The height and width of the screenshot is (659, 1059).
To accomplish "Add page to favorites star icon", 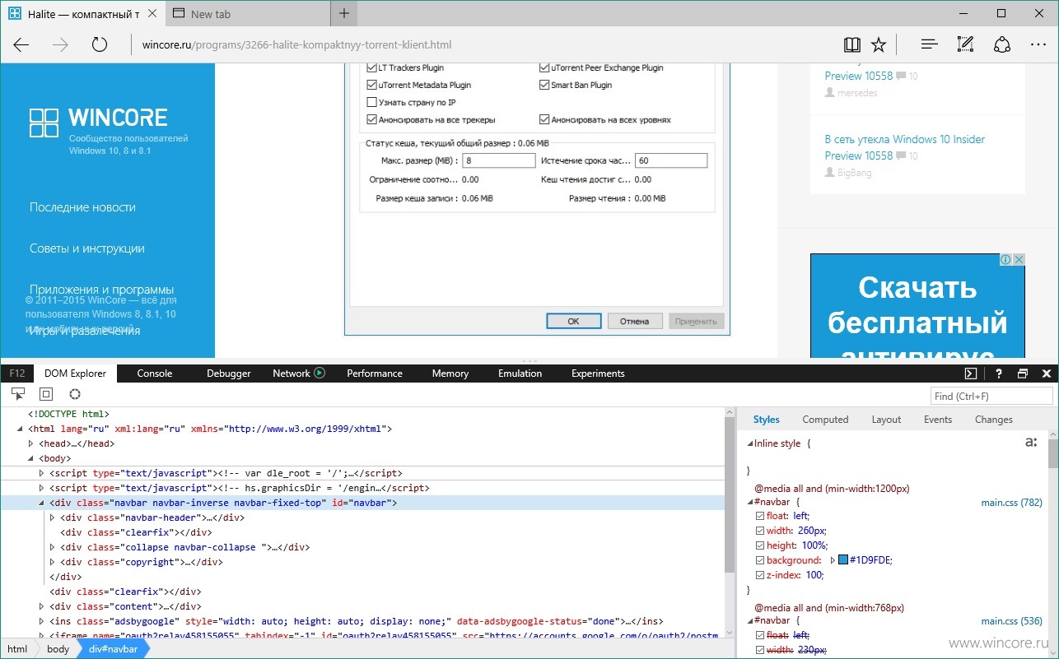I will [x=879, y=44].
